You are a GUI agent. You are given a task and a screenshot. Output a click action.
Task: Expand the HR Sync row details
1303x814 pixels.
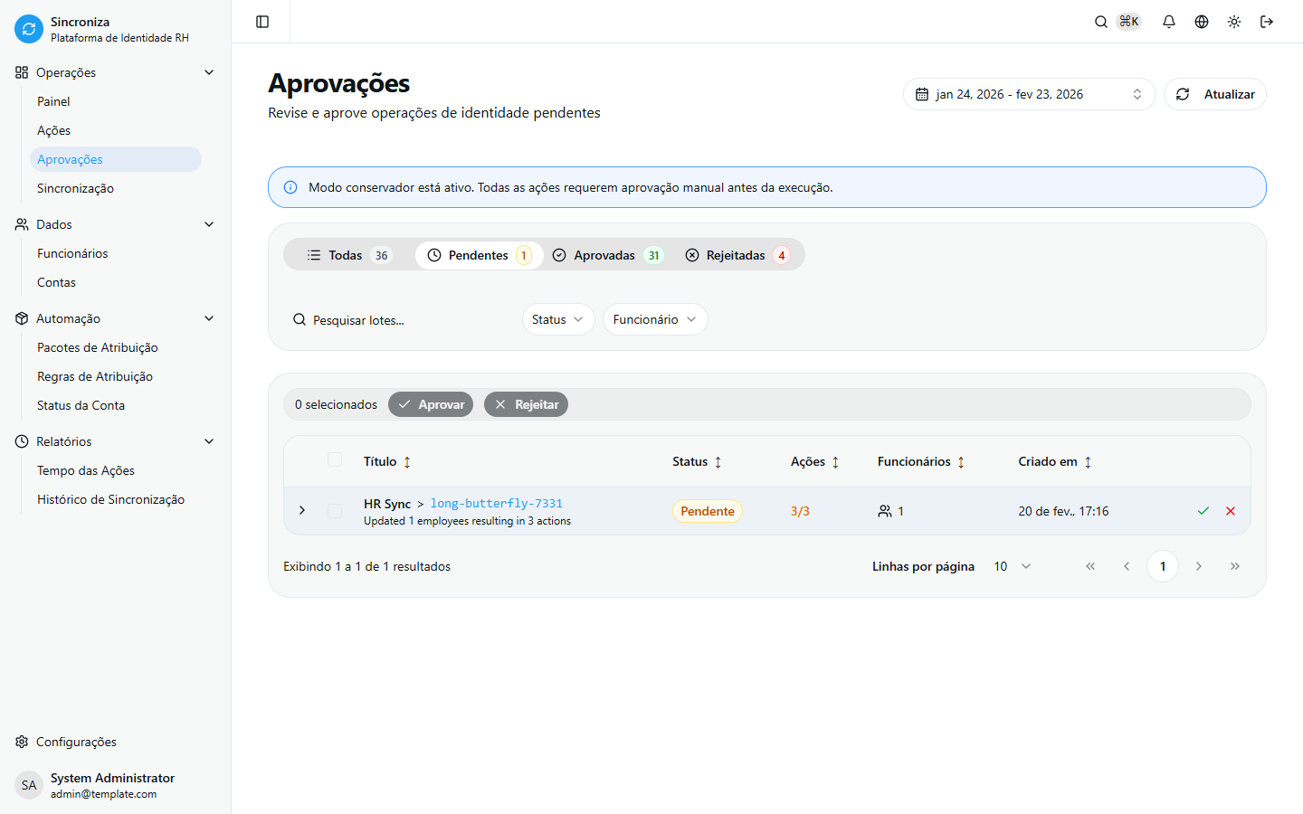[302, 511]
